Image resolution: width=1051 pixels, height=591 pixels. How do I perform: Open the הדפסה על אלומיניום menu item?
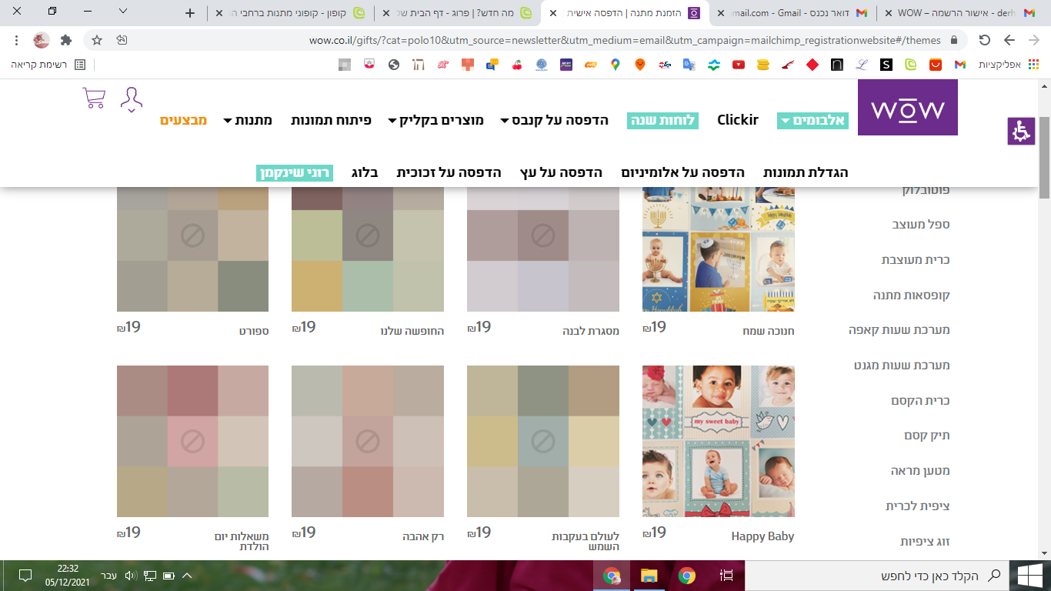(x=683, y=172)
